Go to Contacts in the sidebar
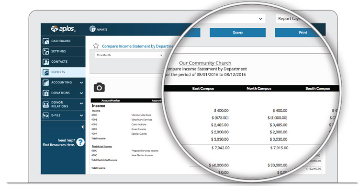 pyautogui.click(x=63, y=62)
